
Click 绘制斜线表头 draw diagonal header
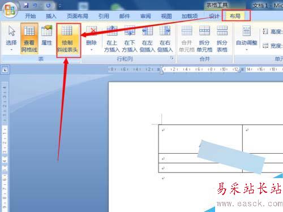[67, 38]
